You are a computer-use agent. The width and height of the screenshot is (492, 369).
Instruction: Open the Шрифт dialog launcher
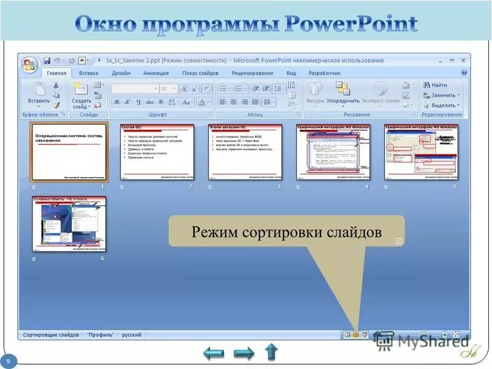pyautogui.click(x=210, y=114)
